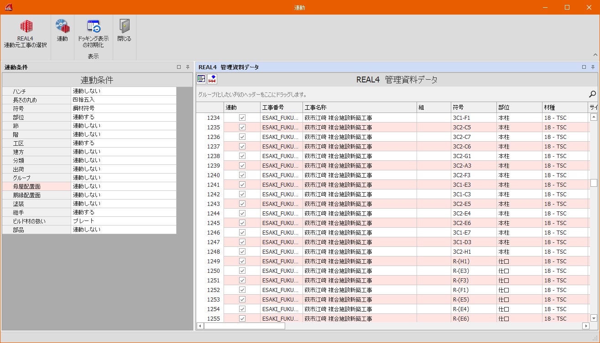Select R-(E6) cell in row 1255
The height and width of the screenshot is (343, 600).
pyautogui.click(x=474, y=318)
